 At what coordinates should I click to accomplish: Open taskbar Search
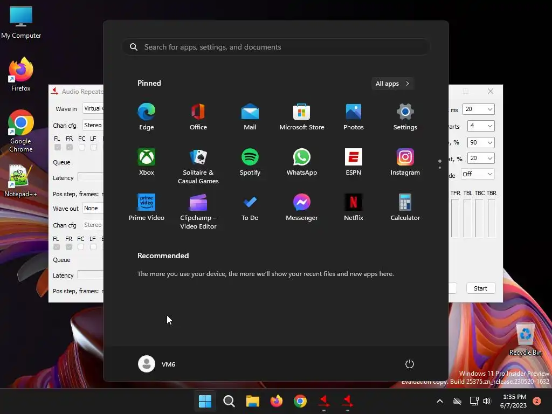(229, 401)
